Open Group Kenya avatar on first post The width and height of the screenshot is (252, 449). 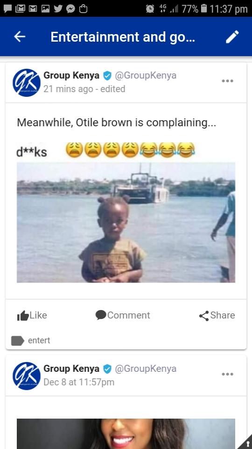tap(27, 82)
